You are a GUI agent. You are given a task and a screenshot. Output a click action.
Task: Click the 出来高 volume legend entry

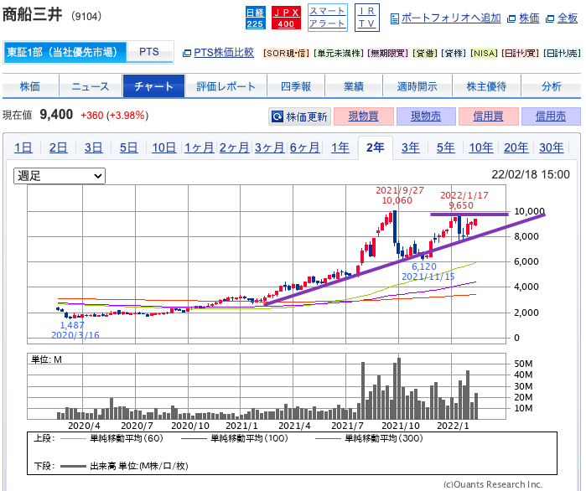tap(124, 466)
